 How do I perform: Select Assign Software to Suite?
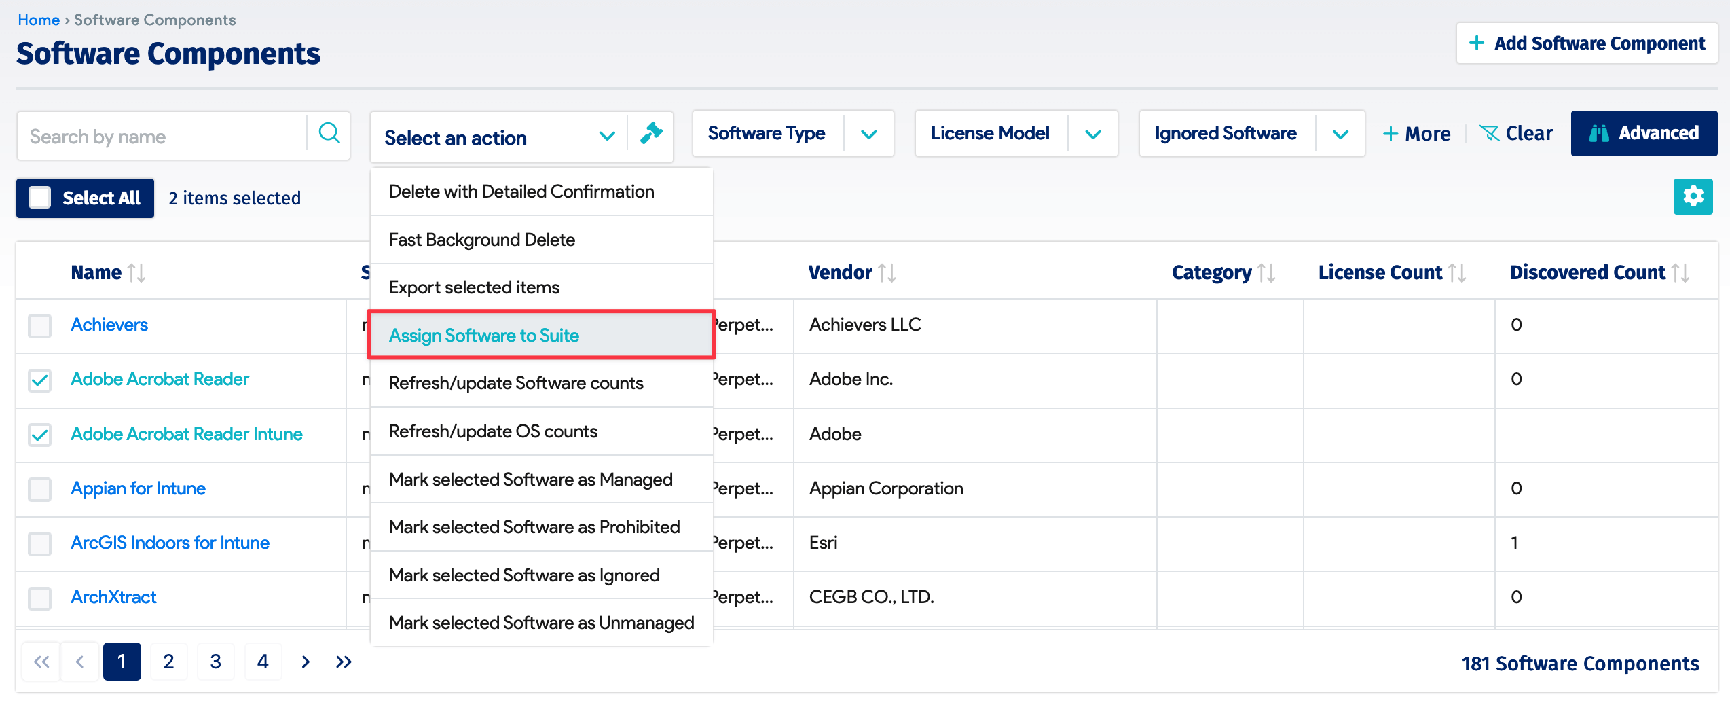point(541,335)
